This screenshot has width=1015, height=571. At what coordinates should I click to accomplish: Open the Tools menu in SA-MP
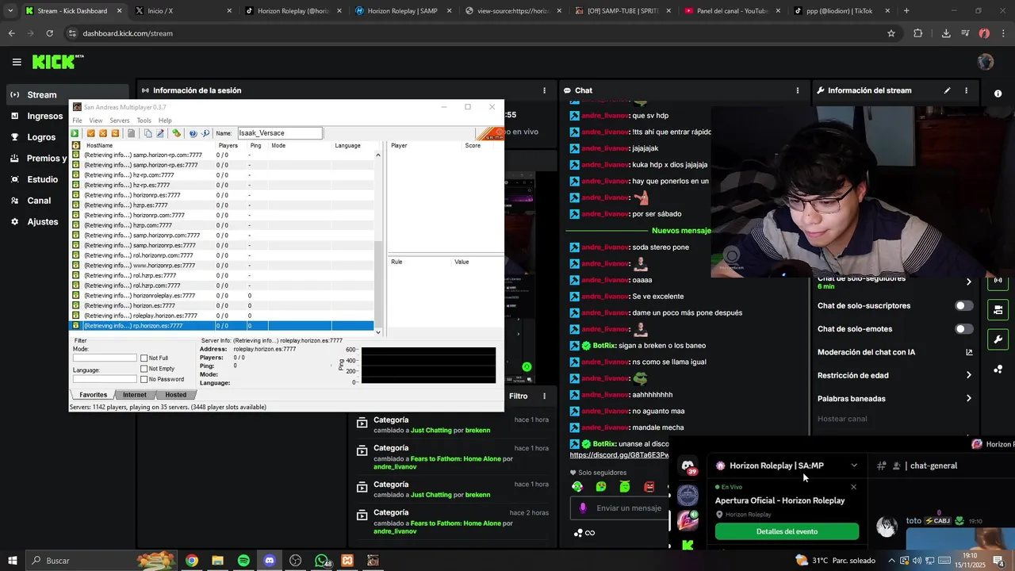point(144,121)
